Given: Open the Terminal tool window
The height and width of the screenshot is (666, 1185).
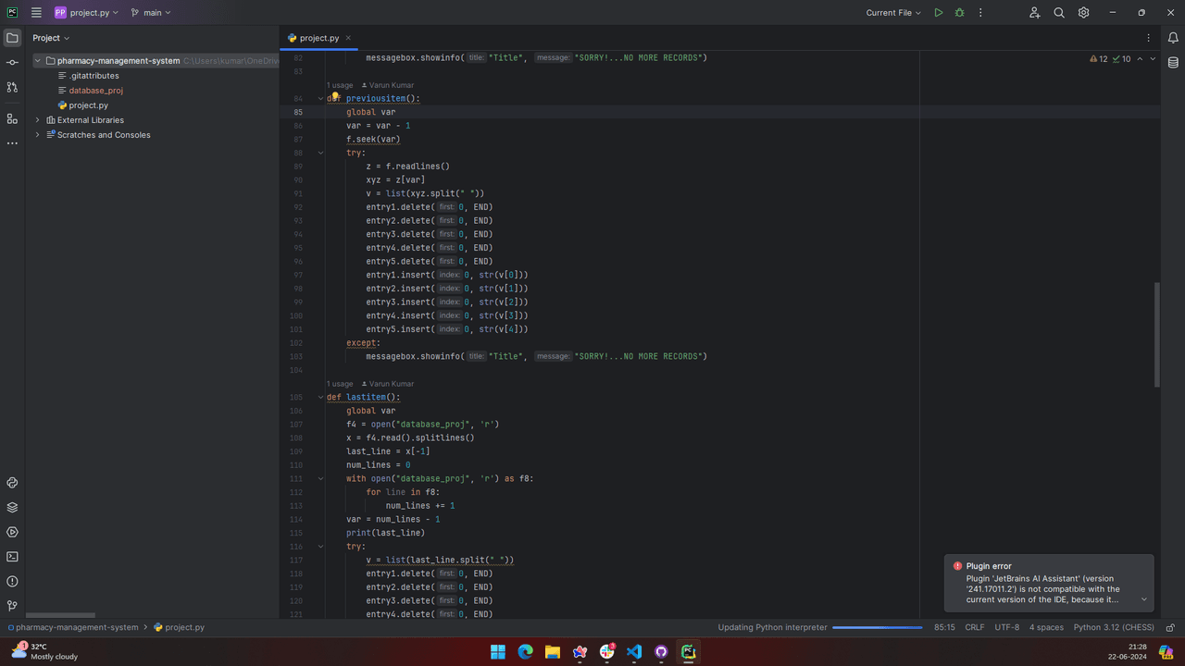Looking at the screenshot, I should pyautogui.click(x=12, y=557).
